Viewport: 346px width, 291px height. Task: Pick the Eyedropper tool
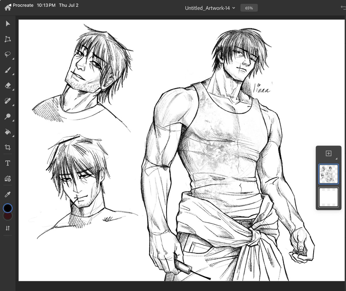click(8, 194)
